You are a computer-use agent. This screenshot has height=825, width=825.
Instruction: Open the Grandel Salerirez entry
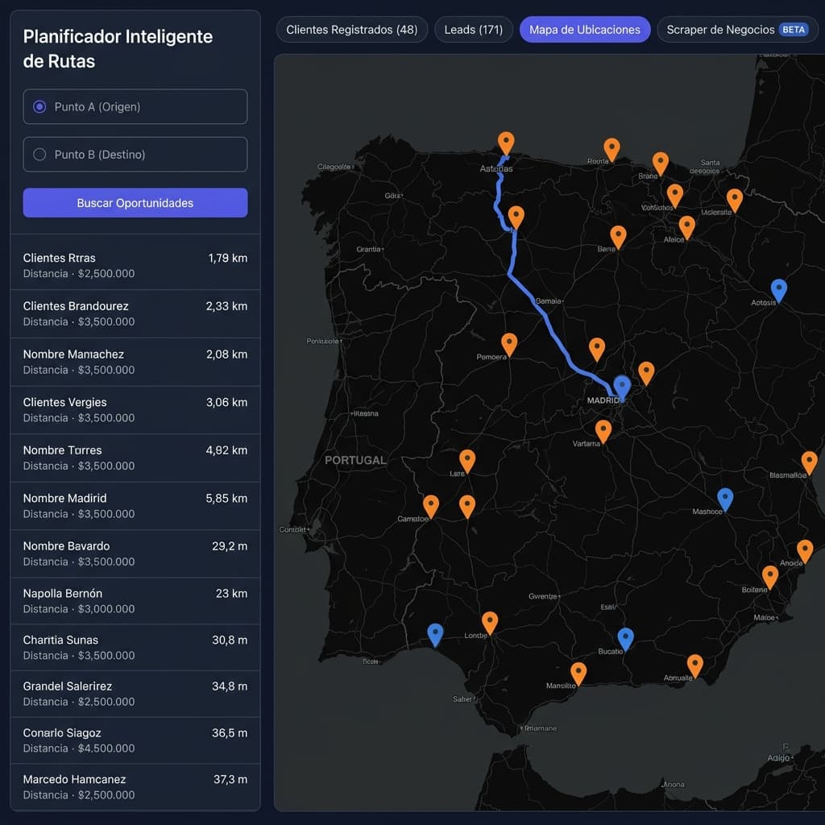135,694
